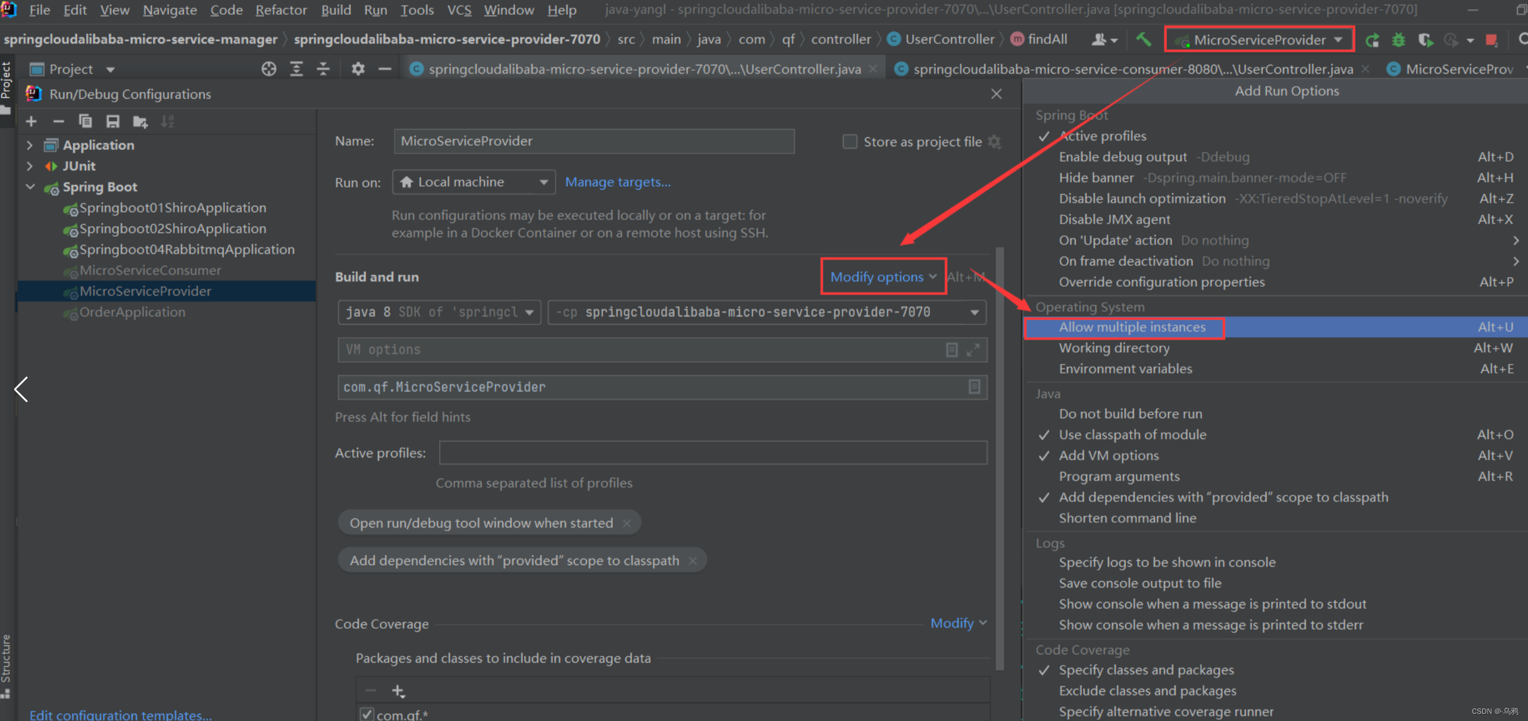Screen dimensions: 1528x721
Task: Collapse the Spring Boot node
Action: [x=30, y=186]
